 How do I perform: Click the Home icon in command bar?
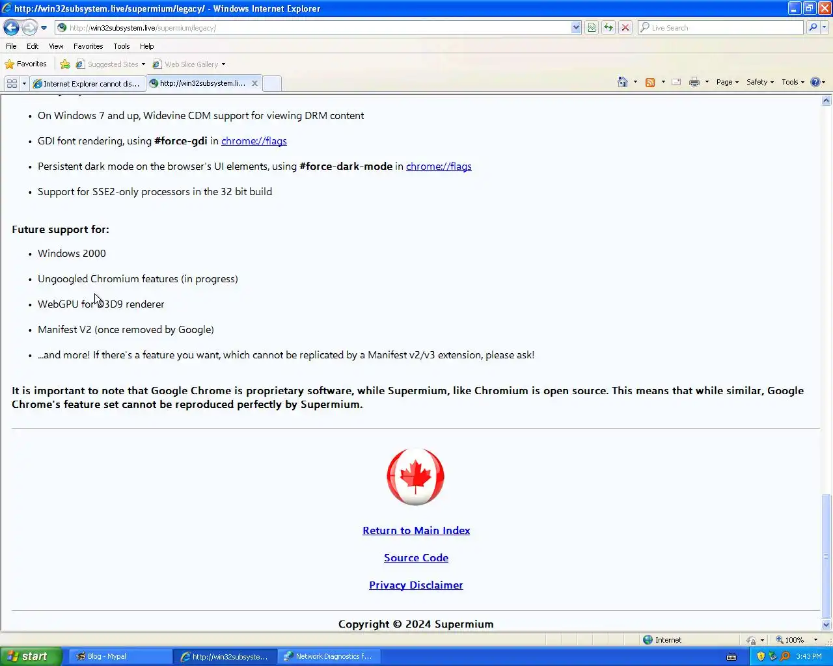(x=623, y=82)
